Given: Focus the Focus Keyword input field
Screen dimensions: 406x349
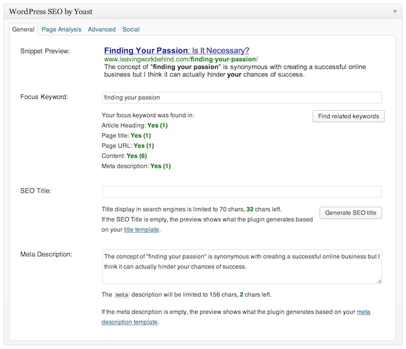Looking at the screenshot, I should (242, 98).
